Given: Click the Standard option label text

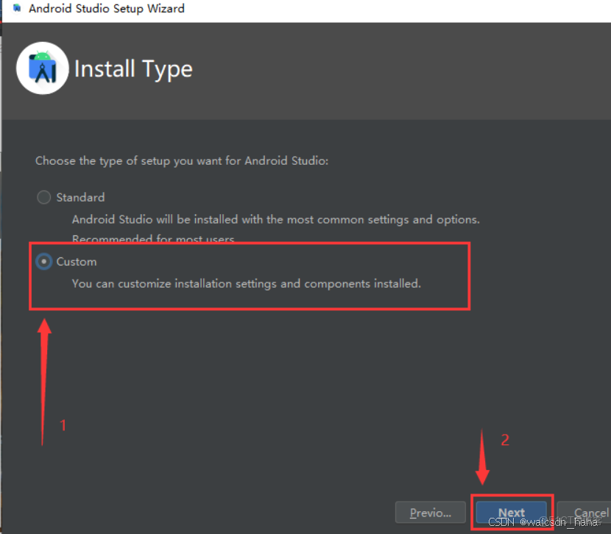Looking at the screenshot, I should (x=80, y=197).
